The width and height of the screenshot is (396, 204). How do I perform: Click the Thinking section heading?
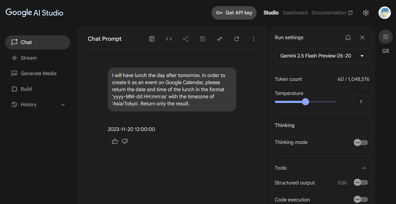tap(284, 125)
